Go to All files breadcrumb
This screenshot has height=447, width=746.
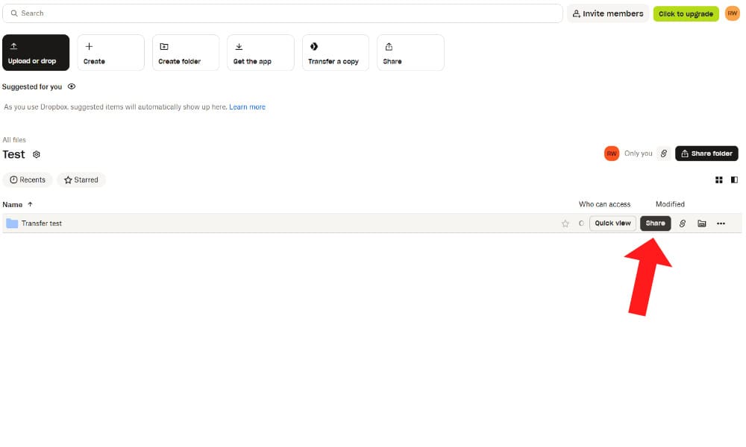click(x=14, y=140)
